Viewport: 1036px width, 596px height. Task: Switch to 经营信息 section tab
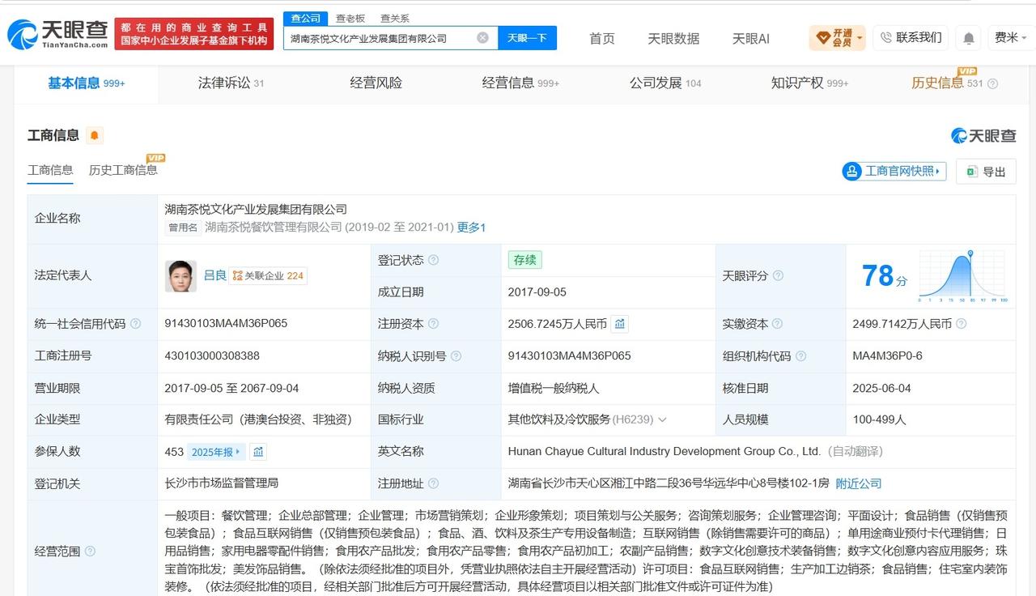tap(520, 83)
